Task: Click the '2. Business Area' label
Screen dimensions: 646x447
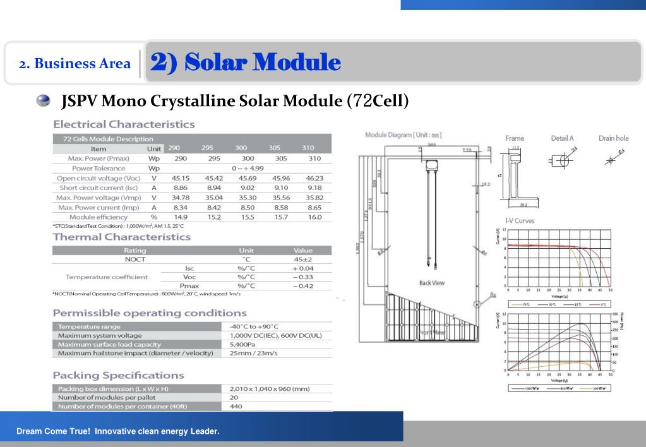Action: [75, 63]
